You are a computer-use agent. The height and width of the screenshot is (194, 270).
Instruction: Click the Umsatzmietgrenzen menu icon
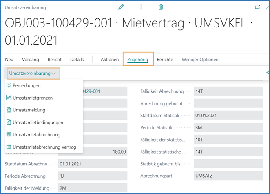[x=9, y=98]
